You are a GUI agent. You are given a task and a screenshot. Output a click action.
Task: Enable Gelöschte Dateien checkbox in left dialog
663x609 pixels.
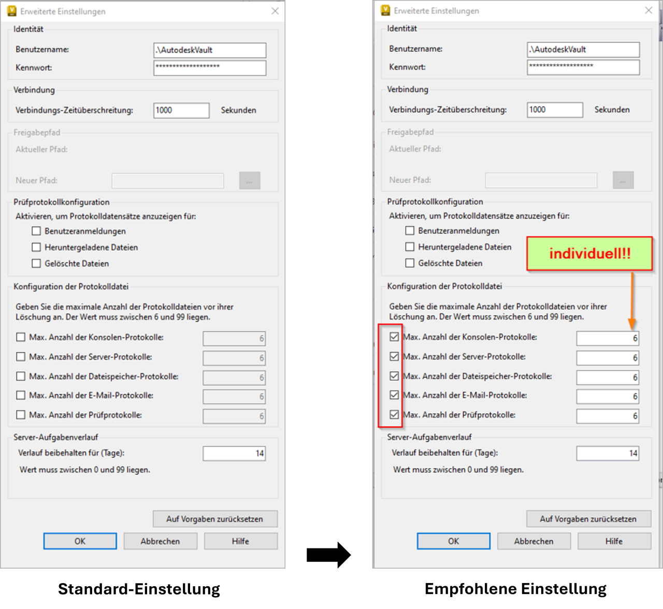click(36, 263)
